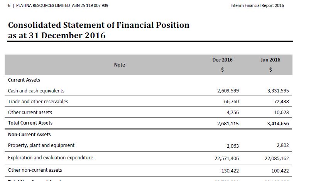The width and height of the screenshot is (311, 181).
Task: Select the Property, plant and equipment label
Action: tap(41, 145)
